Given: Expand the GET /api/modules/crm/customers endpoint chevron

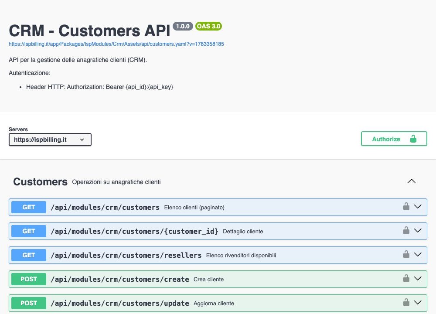Looking at the screenshot, I should pos(418,207).
